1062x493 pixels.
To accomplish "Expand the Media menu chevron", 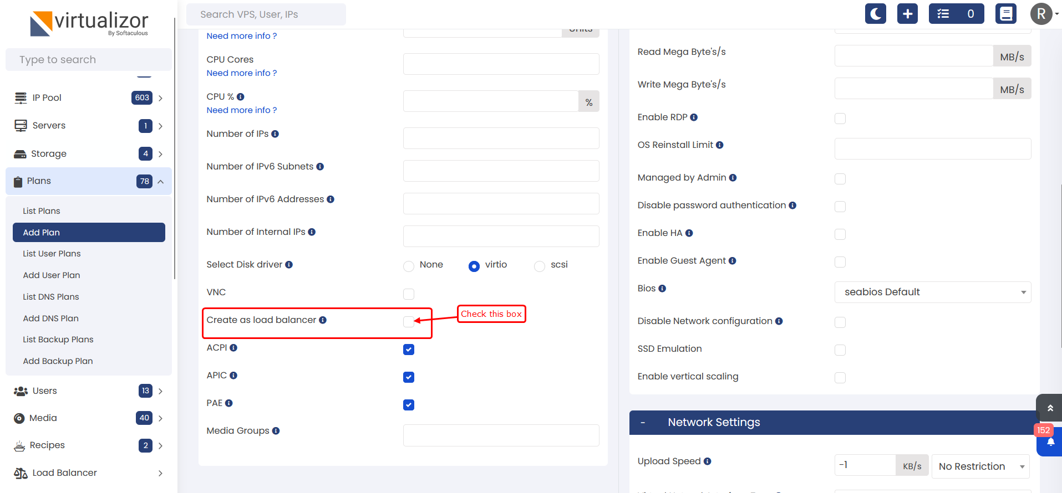I will [160, 418].
